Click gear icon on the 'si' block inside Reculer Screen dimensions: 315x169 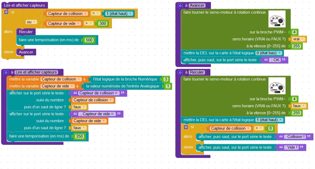tap(186, 127)
